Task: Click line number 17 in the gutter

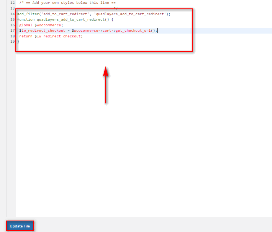Action: [x=13, y=31]
